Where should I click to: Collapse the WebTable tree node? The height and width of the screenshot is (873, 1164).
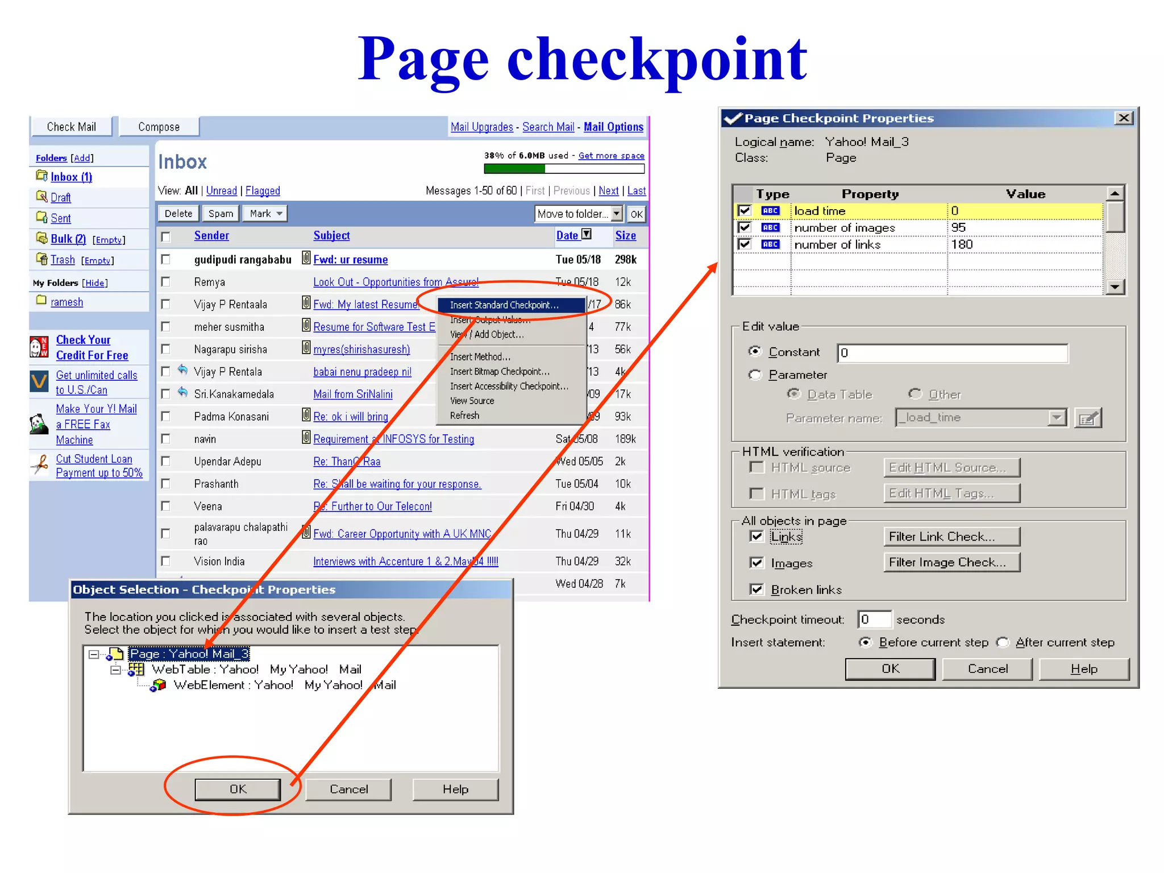click(116, 670)
